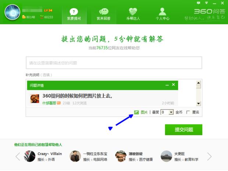Image resolution: width=228 pixels, height=171 pixels.
Task: Toggle the 匿名 checkbox
Action: click(x=188, y=112)
